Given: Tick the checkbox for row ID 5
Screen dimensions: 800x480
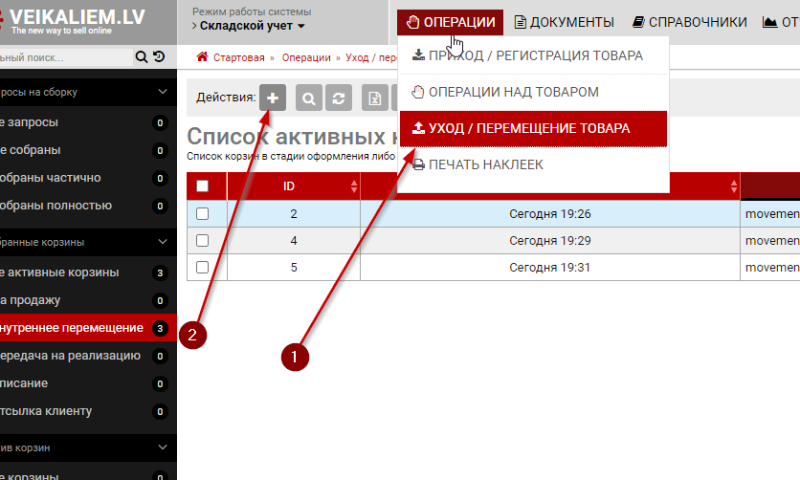Looking at the screenshot, I should click(202, 268).
